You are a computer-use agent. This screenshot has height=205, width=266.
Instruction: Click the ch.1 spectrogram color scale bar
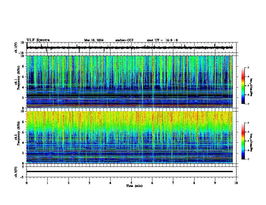tap(243, 86)
